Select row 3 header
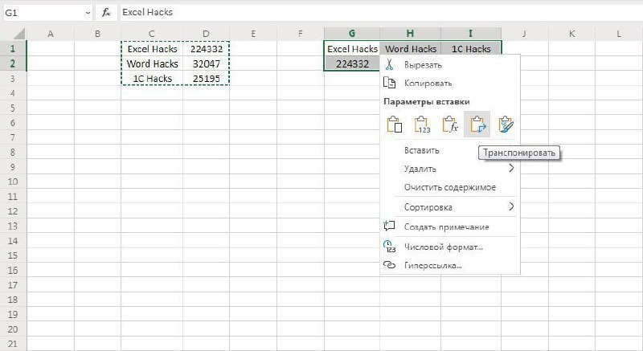The image size is (643, 351). point(13,78)
